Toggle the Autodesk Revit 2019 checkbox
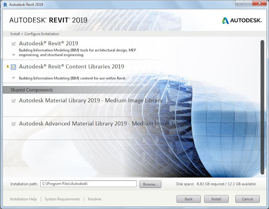269x209 pixels. (13, 44)
